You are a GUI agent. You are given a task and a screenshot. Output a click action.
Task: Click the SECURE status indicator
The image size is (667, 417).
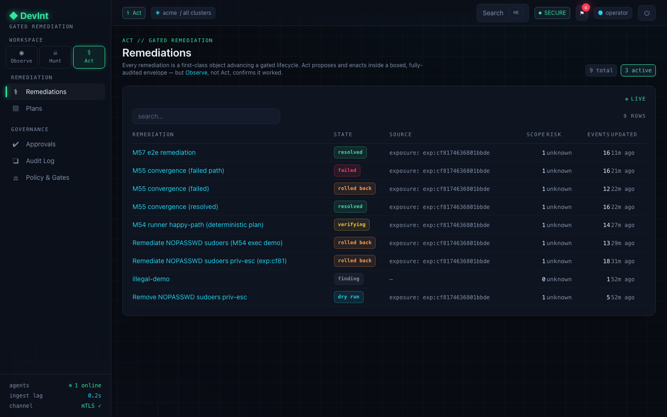(x=552, y=13)
